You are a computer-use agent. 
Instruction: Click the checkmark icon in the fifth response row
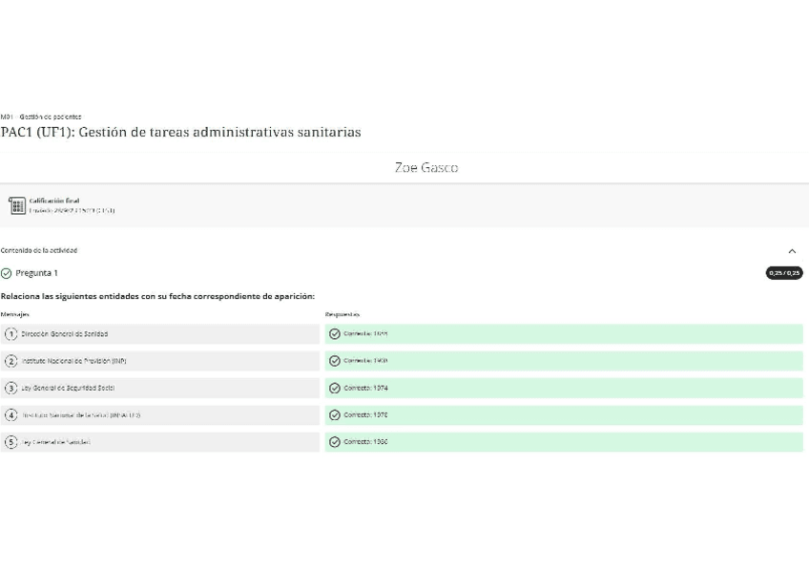[x=334, y=442]
